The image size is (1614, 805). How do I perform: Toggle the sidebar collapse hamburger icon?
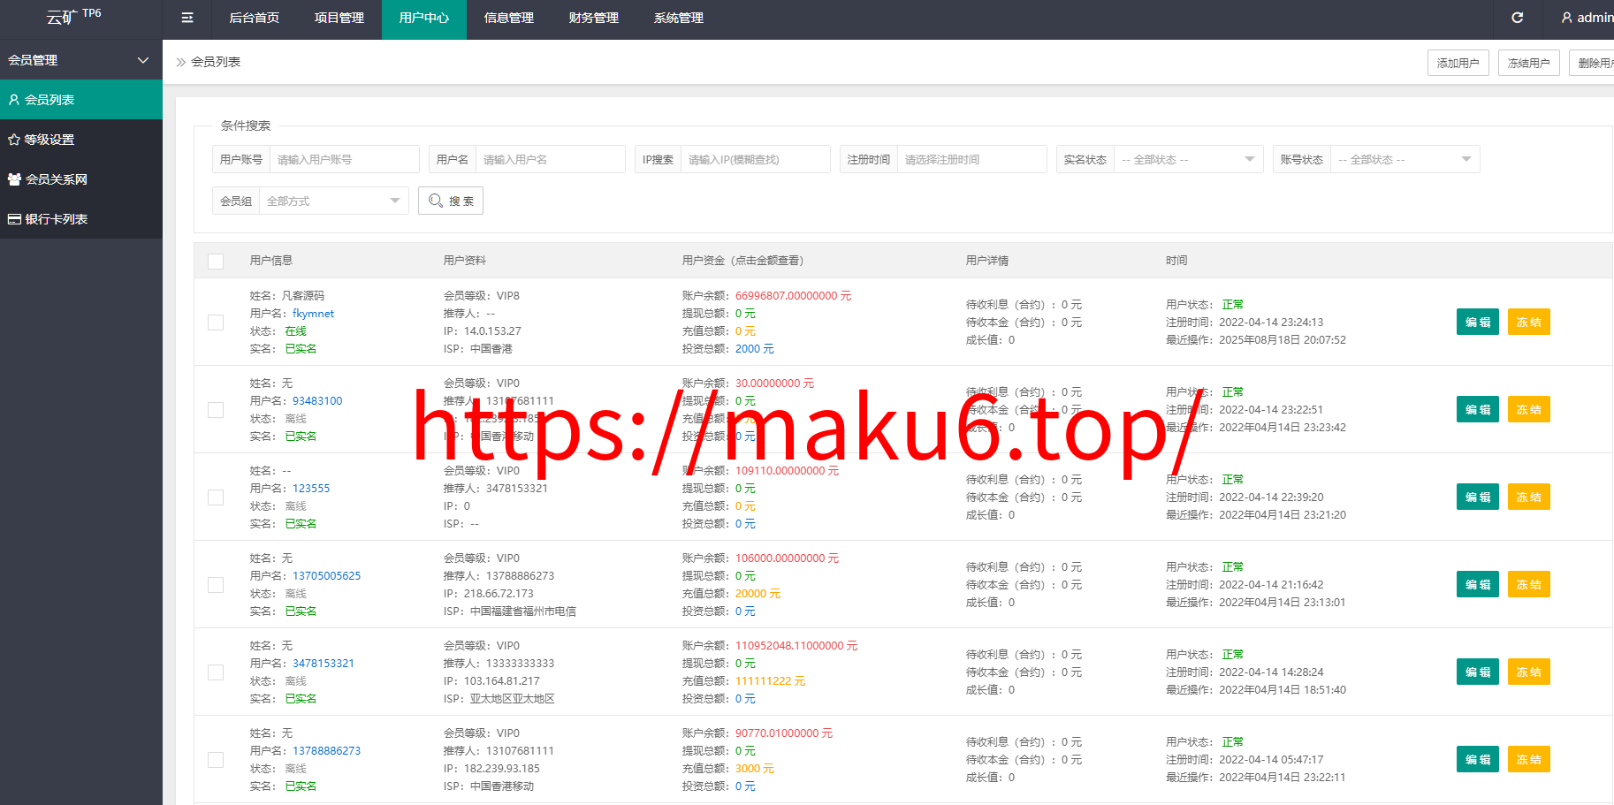[187, 18]
